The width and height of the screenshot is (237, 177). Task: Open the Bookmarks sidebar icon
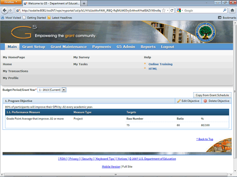click(220, 18)
